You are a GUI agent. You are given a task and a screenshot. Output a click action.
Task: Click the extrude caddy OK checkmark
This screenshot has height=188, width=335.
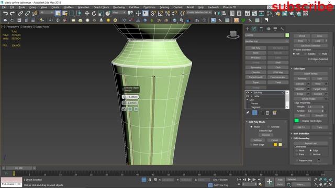[x=124, y=109]
